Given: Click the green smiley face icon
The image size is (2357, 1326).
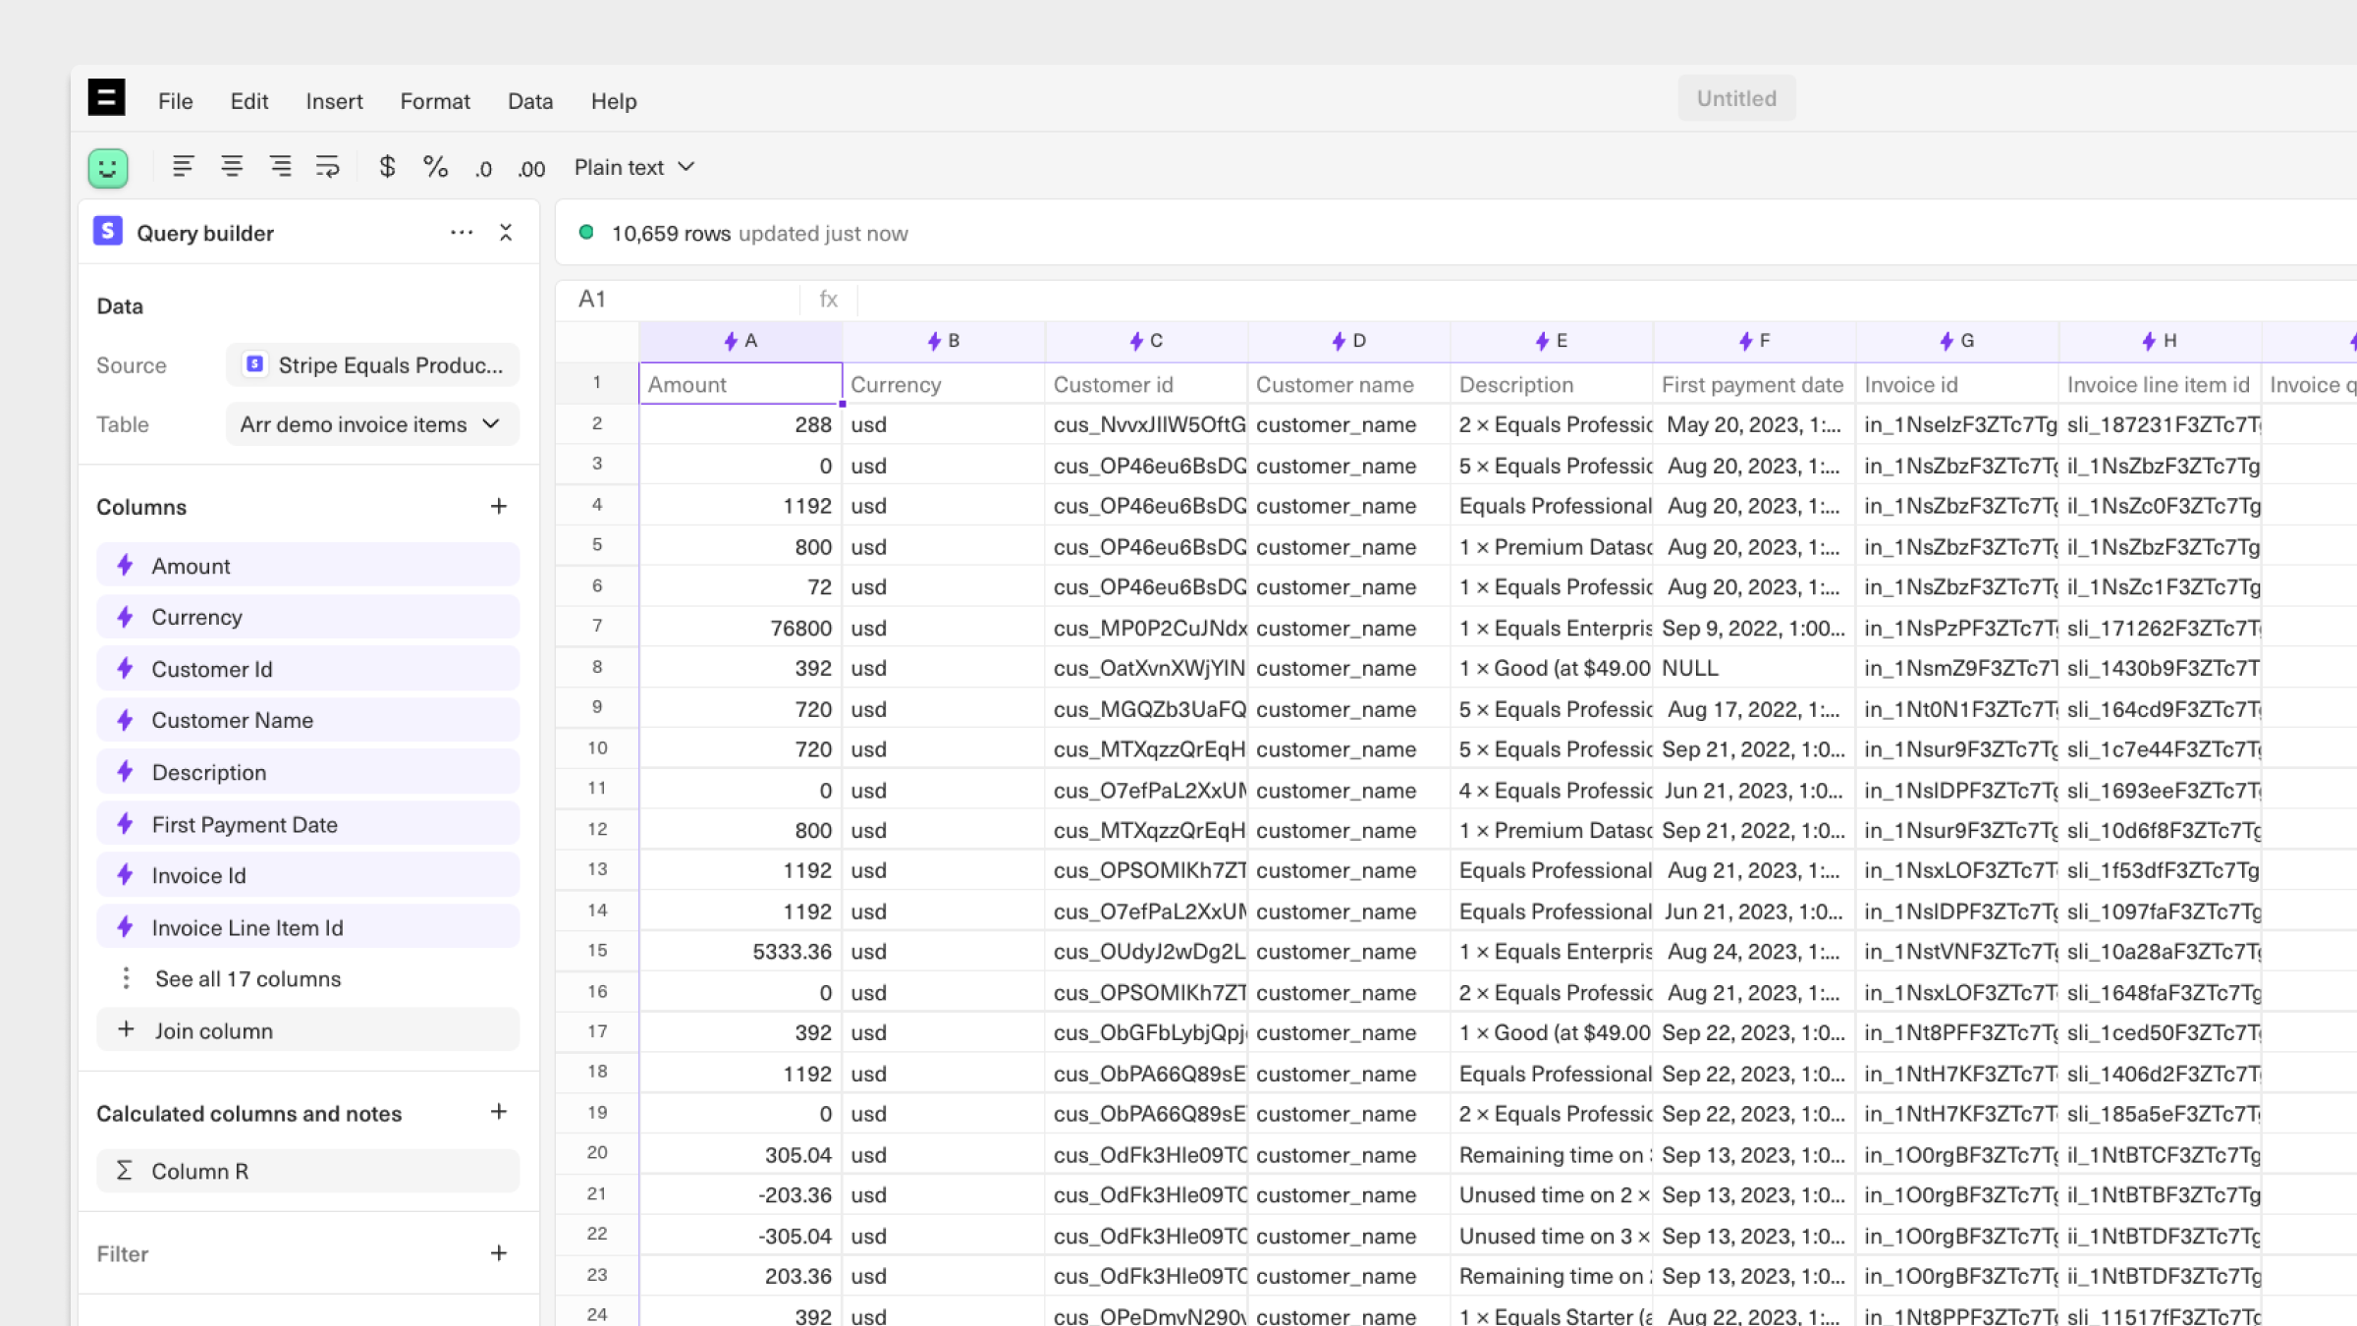Looking at the screenshot, I should (x=108, y=167).
